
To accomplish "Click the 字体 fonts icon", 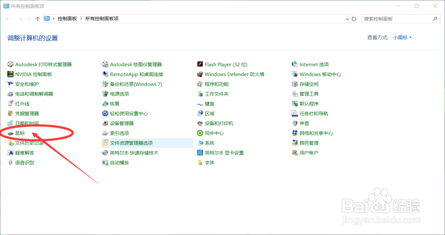I will (200, 162).
